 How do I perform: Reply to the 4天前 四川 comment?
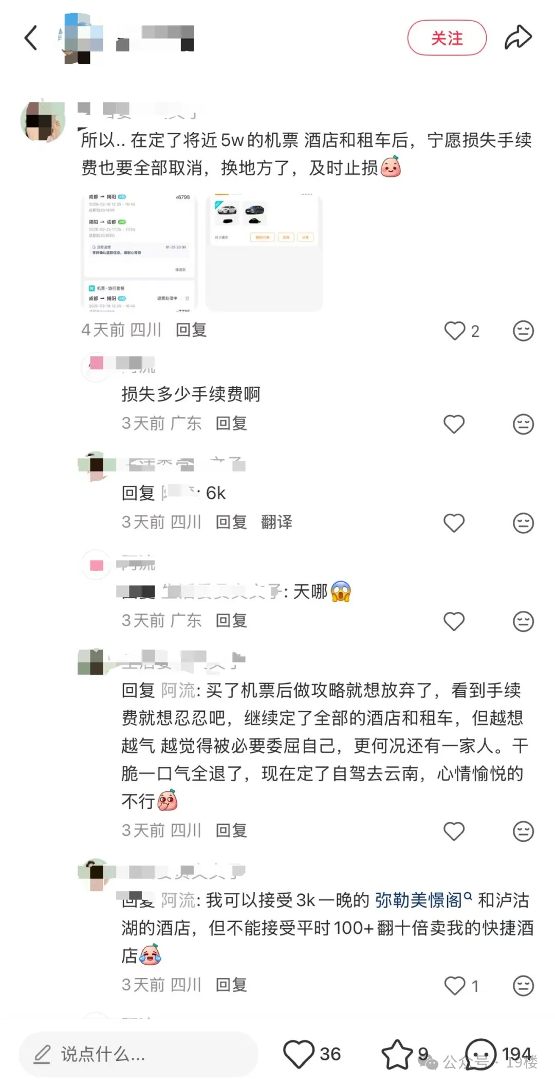(191, 330)
